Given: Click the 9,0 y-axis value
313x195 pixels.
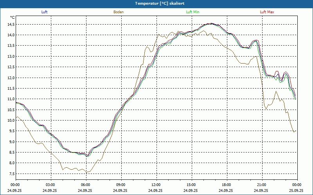Looking at the screenshot, I should [x=12, y=142].
